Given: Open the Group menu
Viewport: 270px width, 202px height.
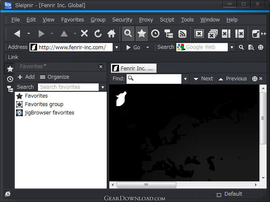Looking at the screenshot, I should pos(98,20).
